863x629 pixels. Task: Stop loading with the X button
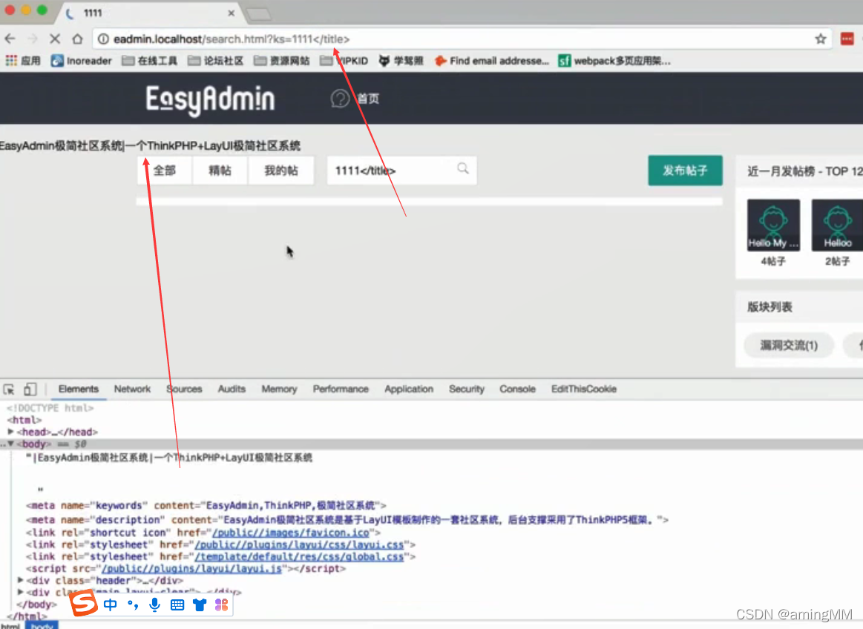pos(54,39)
